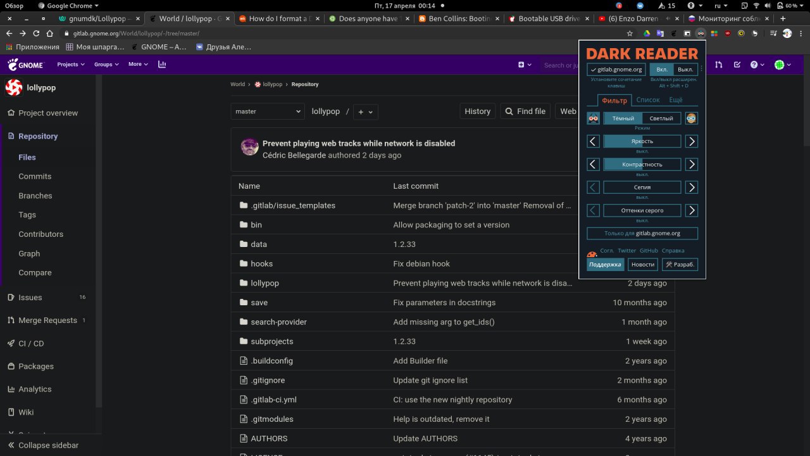Viewport: 810px width, 456px height.
Task: Switch to the Список tab in Dark Reader
Action: tap(648, 100)
